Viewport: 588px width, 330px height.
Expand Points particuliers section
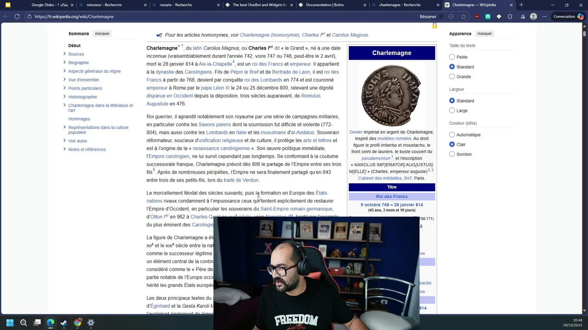64,88
